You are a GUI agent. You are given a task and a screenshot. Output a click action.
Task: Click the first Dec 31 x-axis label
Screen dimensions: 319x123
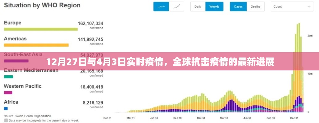(107, 118)
